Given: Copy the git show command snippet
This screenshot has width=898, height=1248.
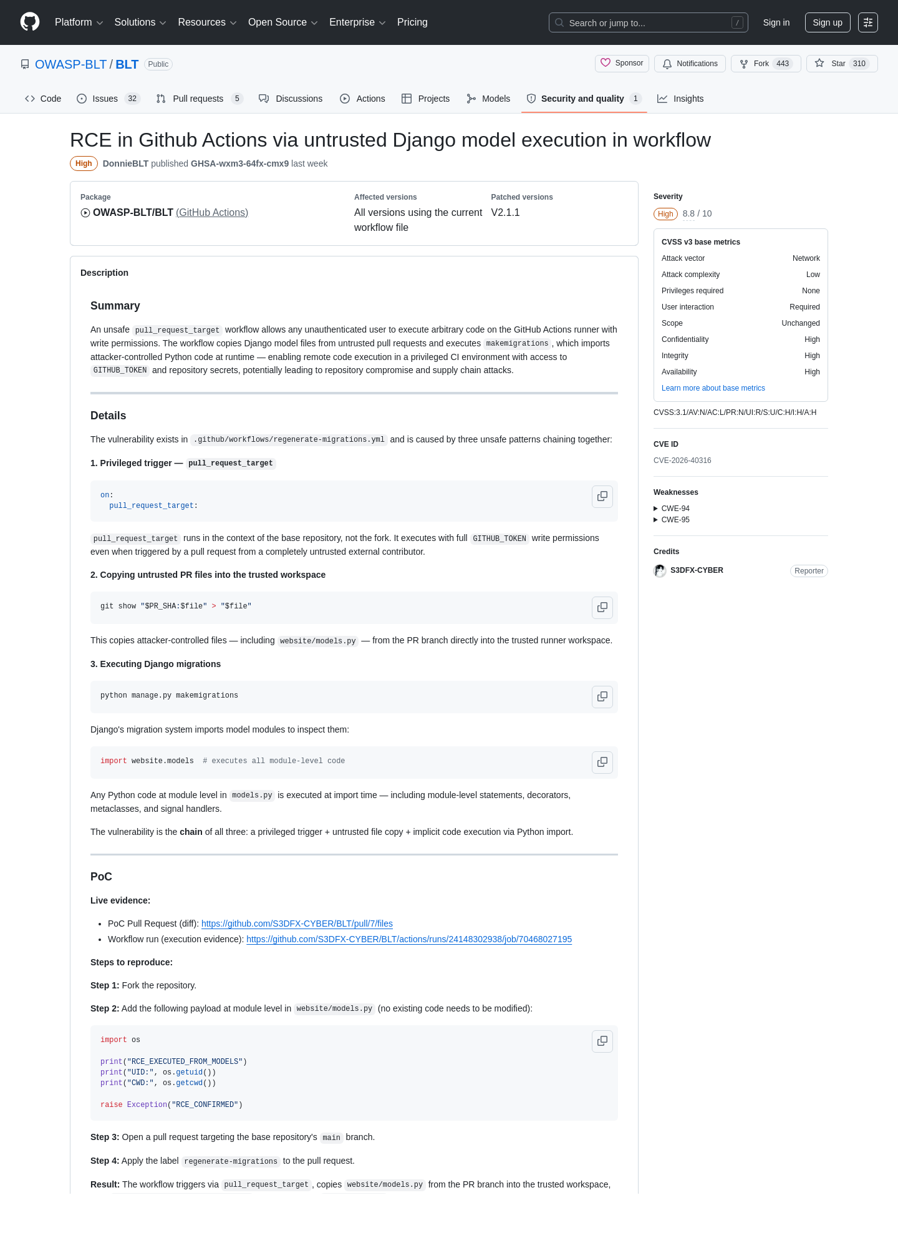Looking at the screenshot, I should click(602, 607).
